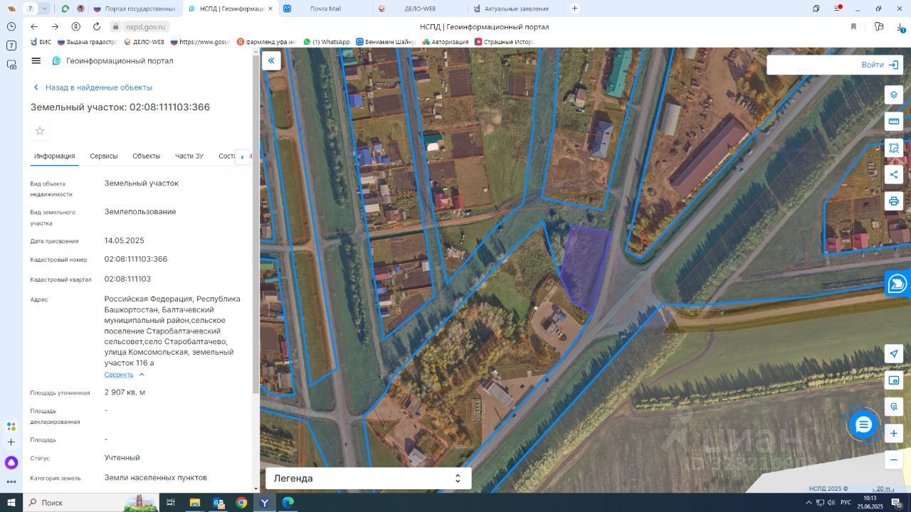
Task: Click the geolocation arrow button
Action: click(x=894, y=353)
